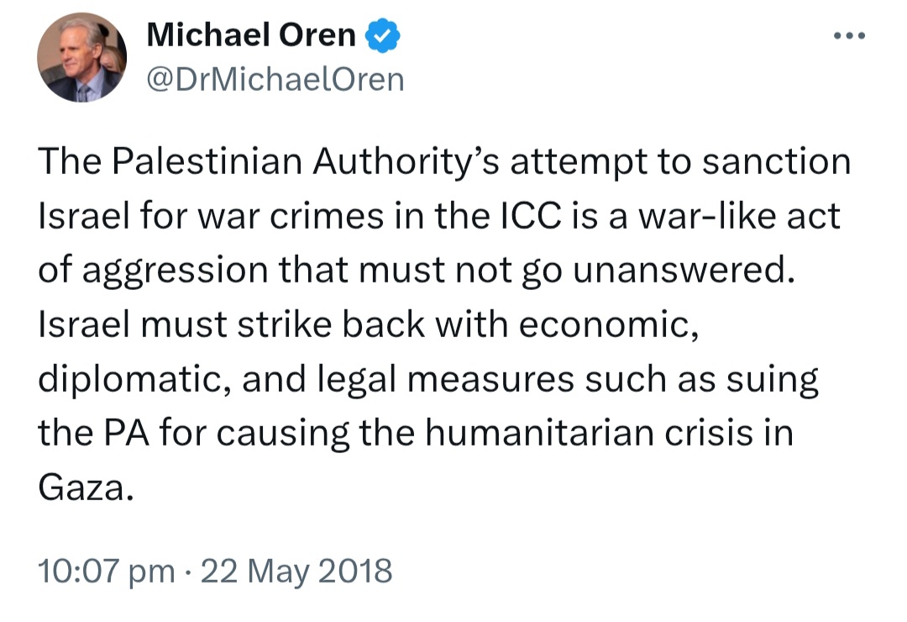Click the Michael Oren display name
The height and width of the screenshot is (622, 907).
[x=251, y=34]
